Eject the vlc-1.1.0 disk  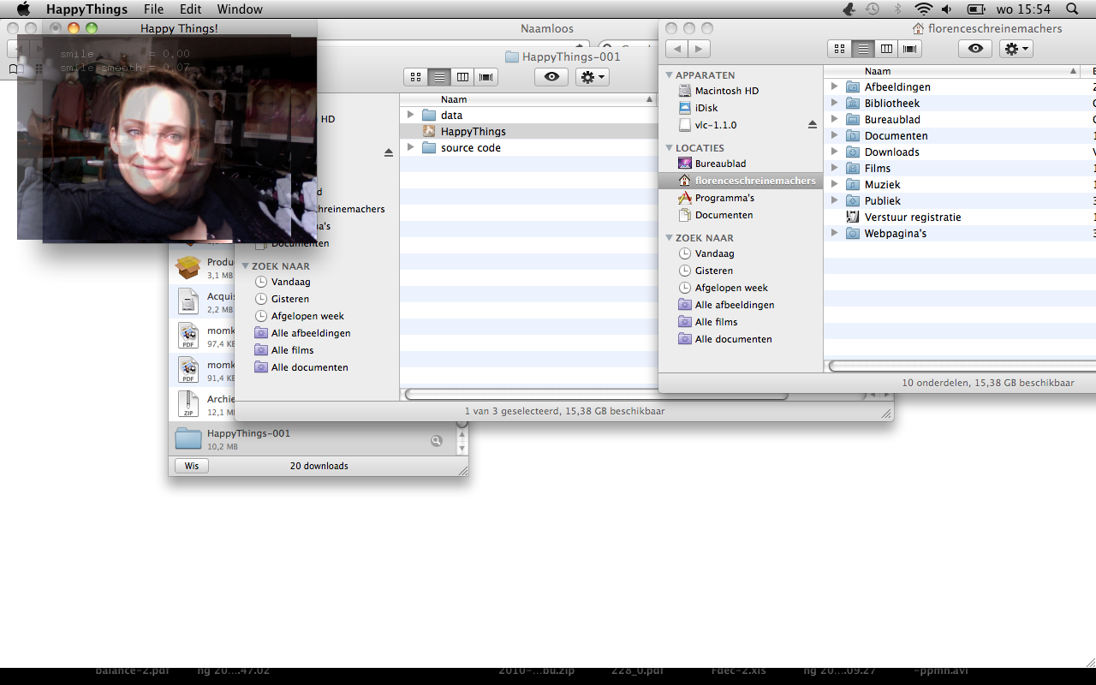(x=812, y=125)
